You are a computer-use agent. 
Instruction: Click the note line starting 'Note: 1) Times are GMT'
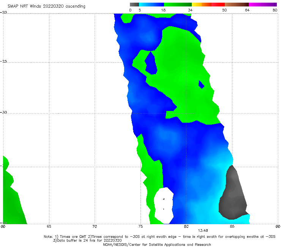tap(159, 237)
